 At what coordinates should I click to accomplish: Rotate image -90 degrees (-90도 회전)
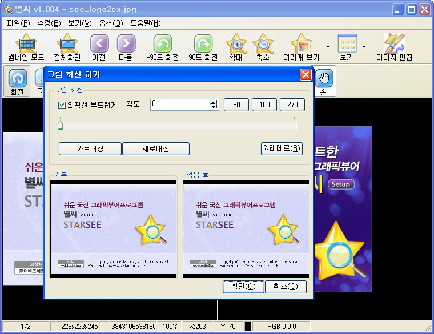coord(163,47)
